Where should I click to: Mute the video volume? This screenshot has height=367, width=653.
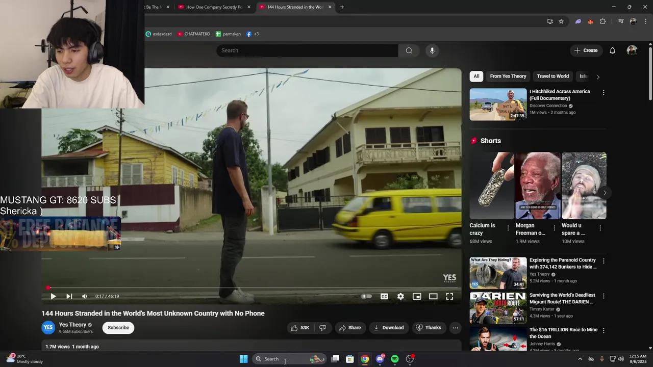[x=85, y=296]
